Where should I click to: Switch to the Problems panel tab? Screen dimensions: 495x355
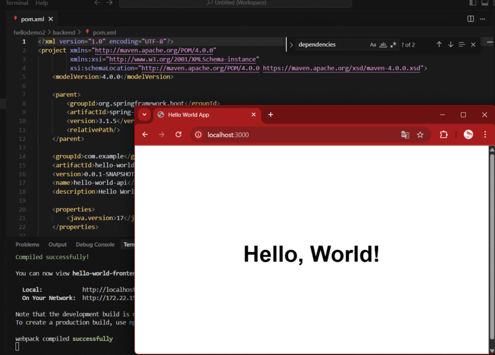(x=27, y=245)
